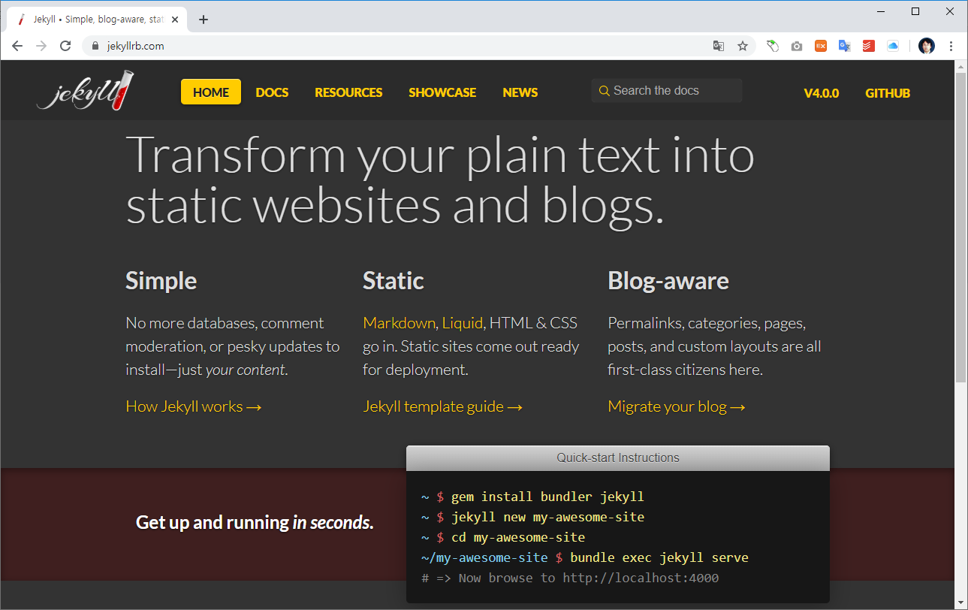
Task: Maximize the Chrome window
Action: [915, 11]
